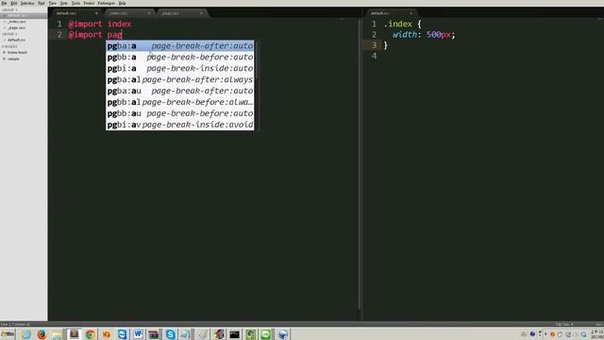Screen dimensions: 604x340
Task: Open the Goto menu
Action: pyautogui.click(x=64, y=3)
